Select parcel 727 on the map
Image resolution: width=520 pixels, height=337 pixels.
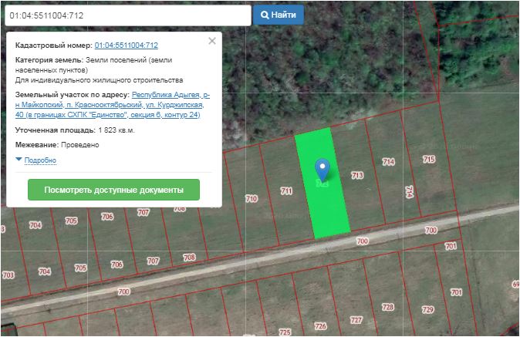click(x=356, y=319)
